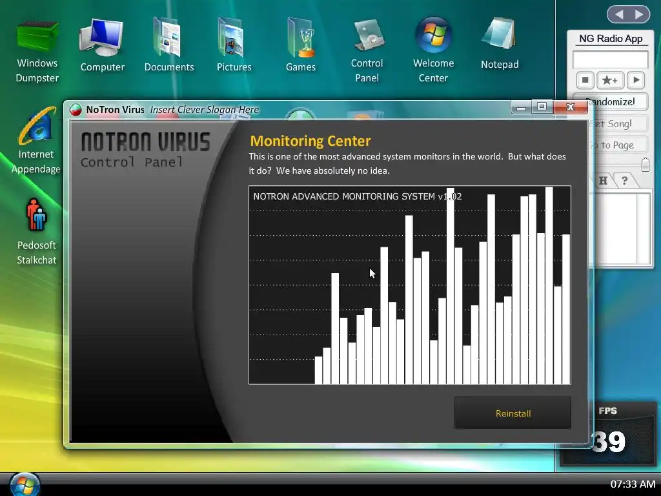Open the Games folder icon
Viewport: 661px width, 496px height.
click(300, 45)
